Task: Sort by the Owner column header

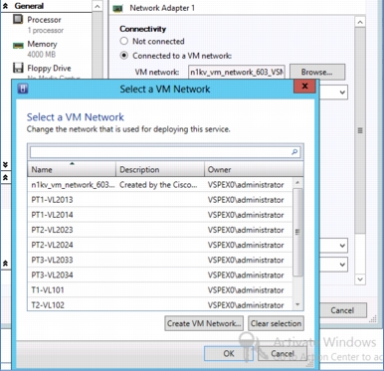Action: pyautogui.click(x=254, y=169)
